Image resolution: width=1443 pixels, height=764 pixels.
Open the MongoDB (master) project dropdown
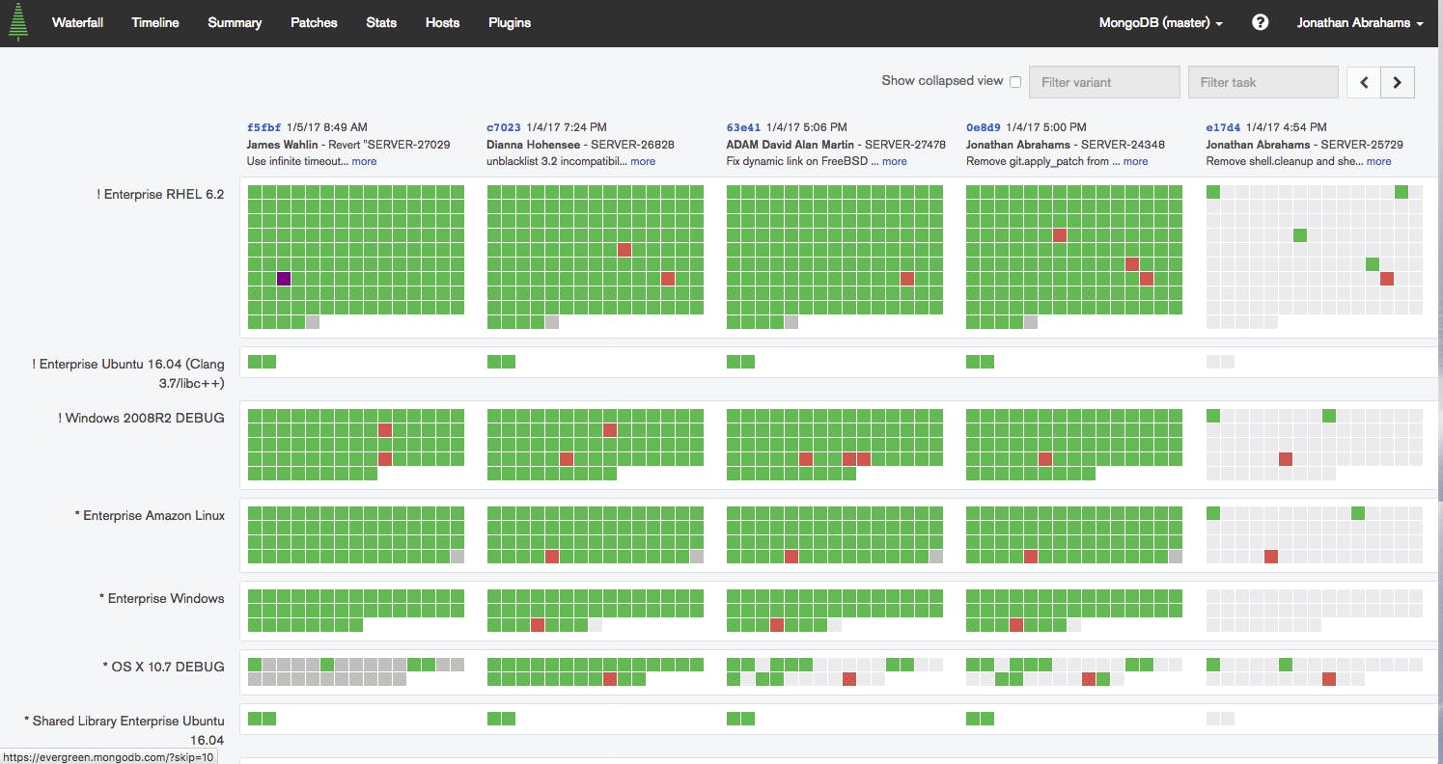click(1160, 22)
